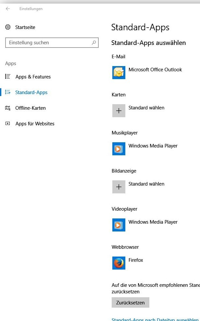200x321 pixels.
Task: Click the Apps & Features list icon
Action: click(8, 77)
